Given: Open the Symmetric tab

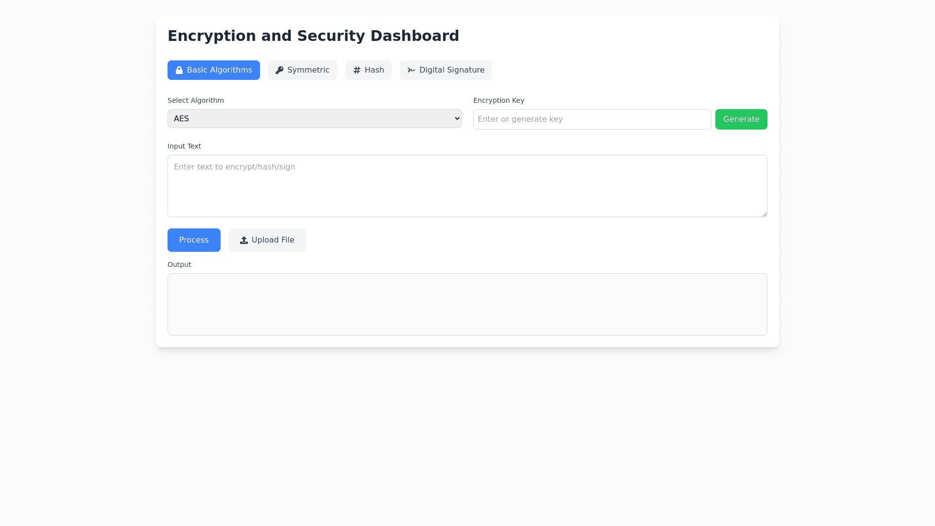Looking at the screenshot, I should [302, 70].
